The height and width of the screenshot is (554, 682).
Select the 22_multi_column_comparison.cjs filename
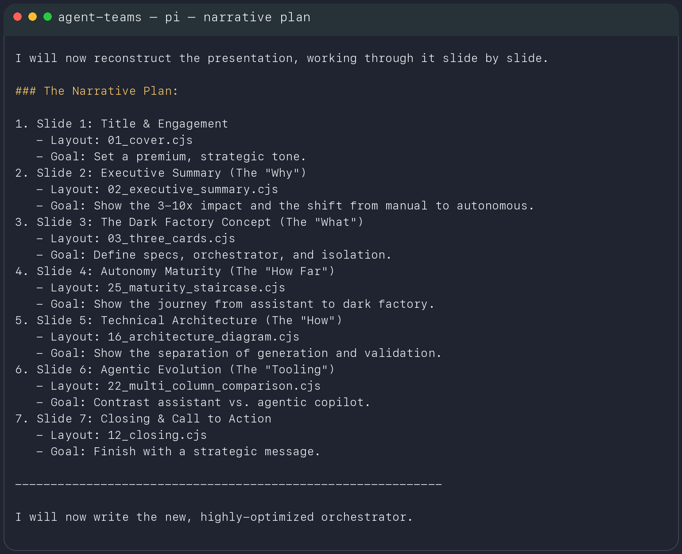pyautogui.click(x=214, y=386)
